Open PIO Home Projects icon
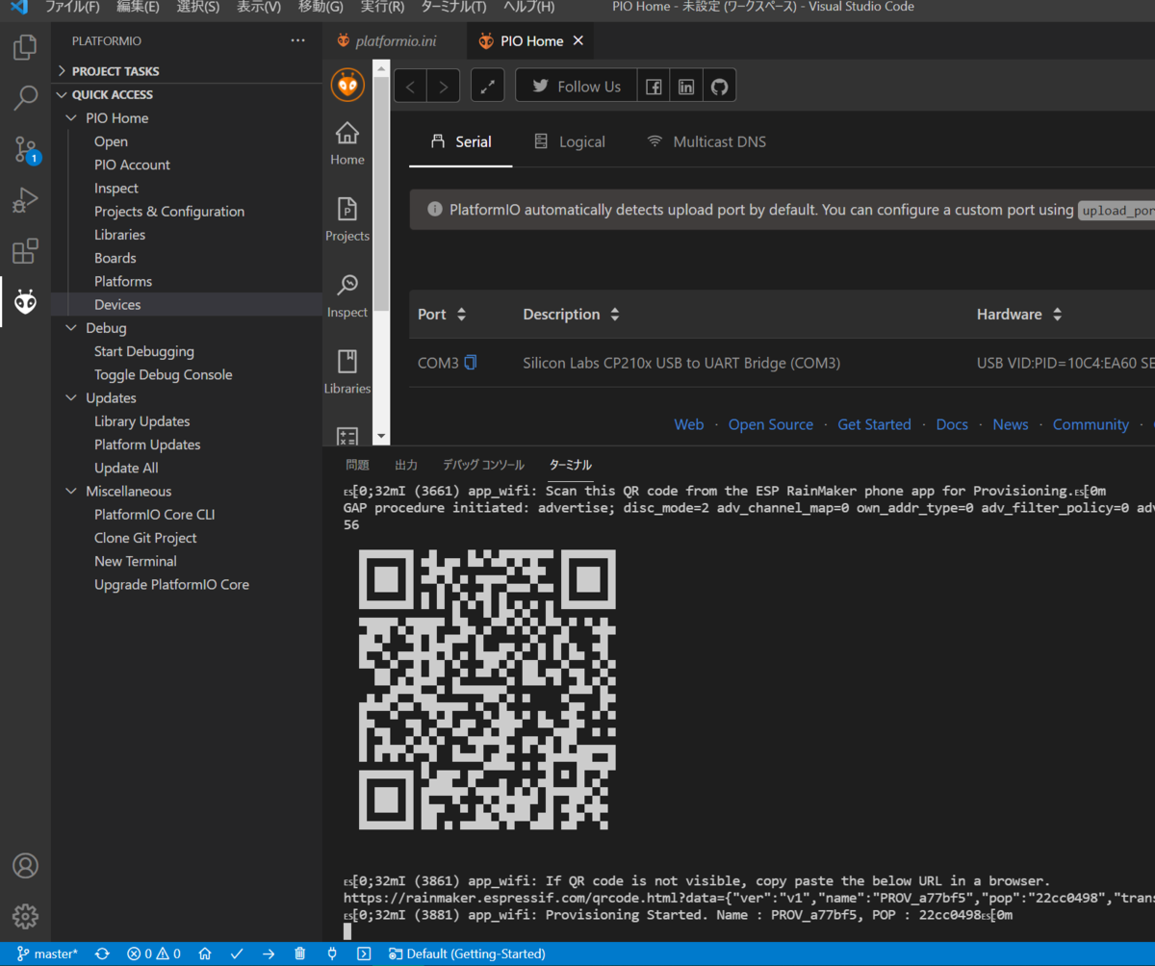Viewport: 1155px width, 966px height. tap(346, 219)
